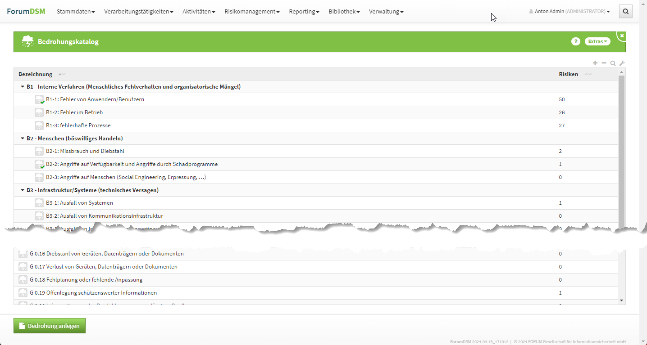The height and width of the screenshot is (345, 647).
Task: Click the table scrollbar up arrow
Action: [x=622, y=72]
